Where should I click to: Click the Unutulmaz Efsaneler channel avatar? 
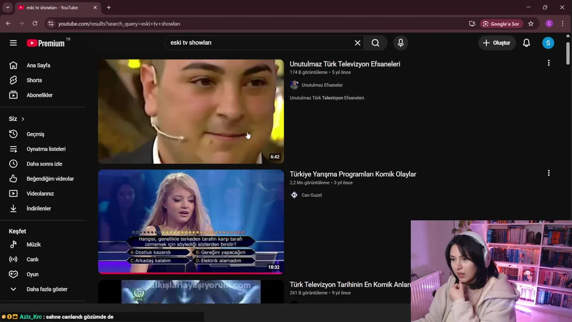[x=294, y=85]
